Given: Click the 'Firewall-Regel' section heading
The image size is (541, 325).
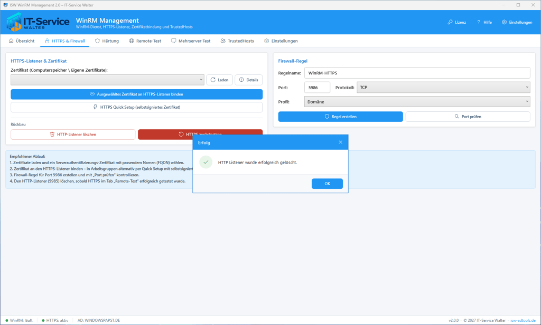Looking at the screenshot, I should (293, 61).
